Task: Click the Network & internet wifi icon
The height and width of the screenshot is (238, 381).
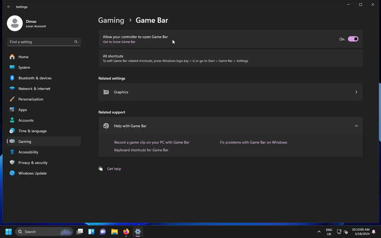Action: 12,89
